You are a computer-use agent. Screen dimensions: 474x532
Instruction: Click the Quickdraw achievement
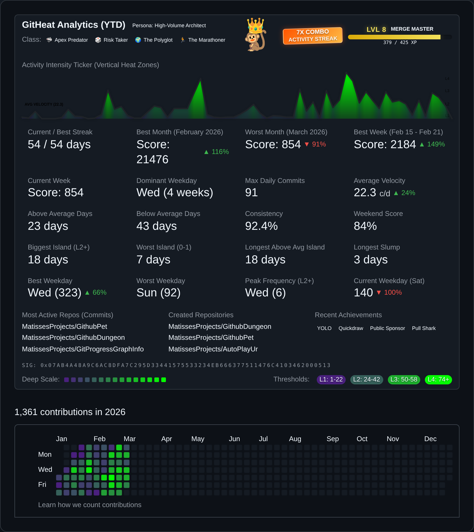351,328
